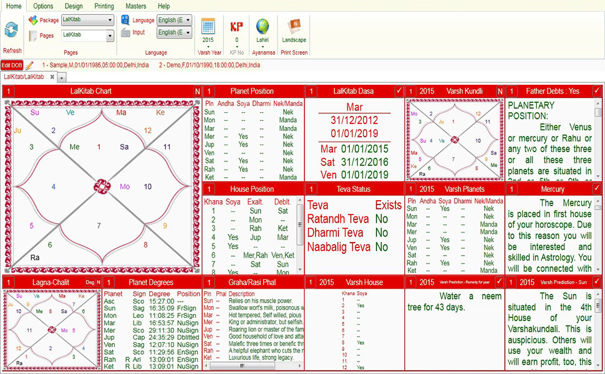Click number 1 box on LalKitab Dasa
Image resolution: width=605 pixels, height=374 pixels.
coord(311,92)
